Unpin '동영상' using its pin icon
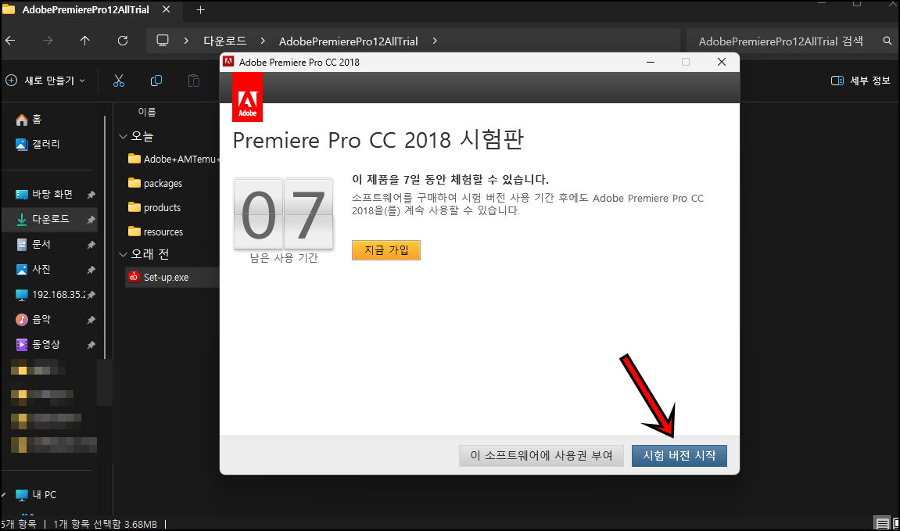This screenshot has height=531, width=900. pyautogui.click(x=91, y=345)
